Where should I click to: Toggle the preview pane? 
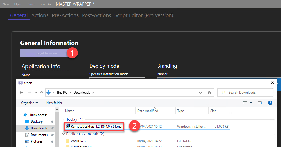pyautogui.click(x=260, y=103)
